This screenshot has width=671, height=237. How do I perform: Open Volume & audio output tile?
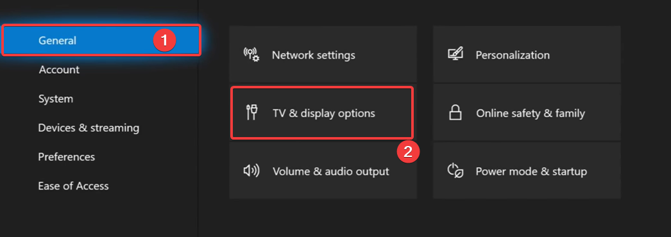(x=323, y=170)
